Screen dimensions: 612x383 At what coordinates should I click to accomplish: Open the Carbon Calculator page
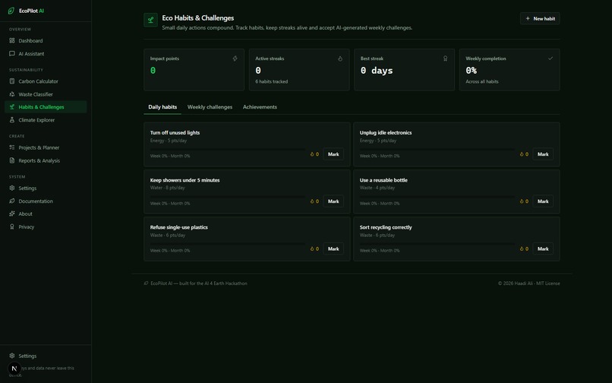(x=46, y=81)
